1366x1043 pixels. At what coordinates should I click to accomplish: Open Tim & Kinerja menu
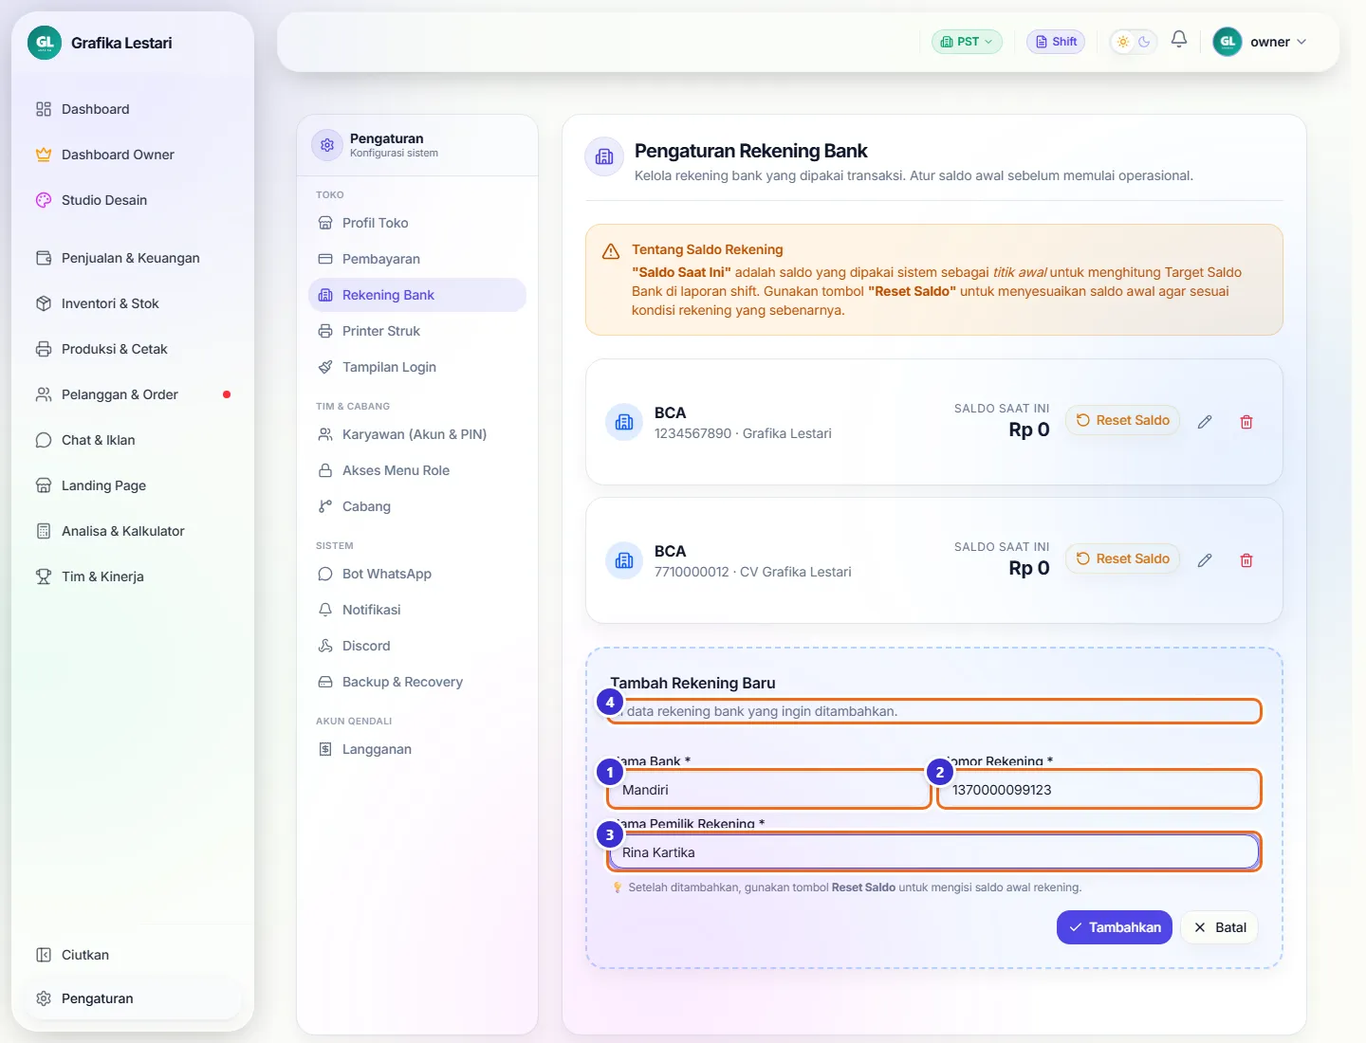[x=133, y=576]
